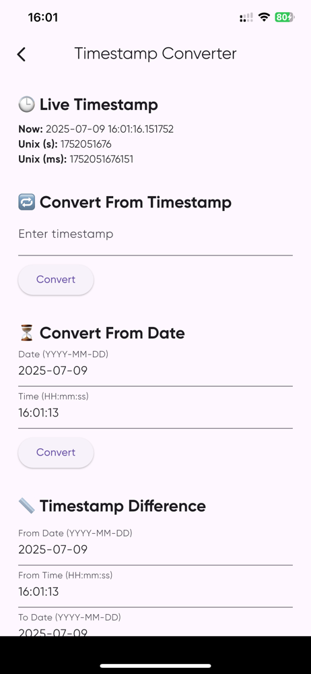Click Convert under the Time field

56,452
